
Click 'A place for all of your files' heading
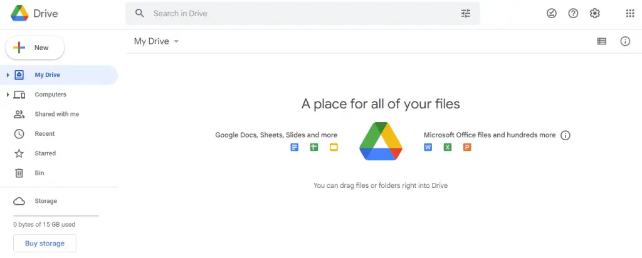click(x=381, y=104)
